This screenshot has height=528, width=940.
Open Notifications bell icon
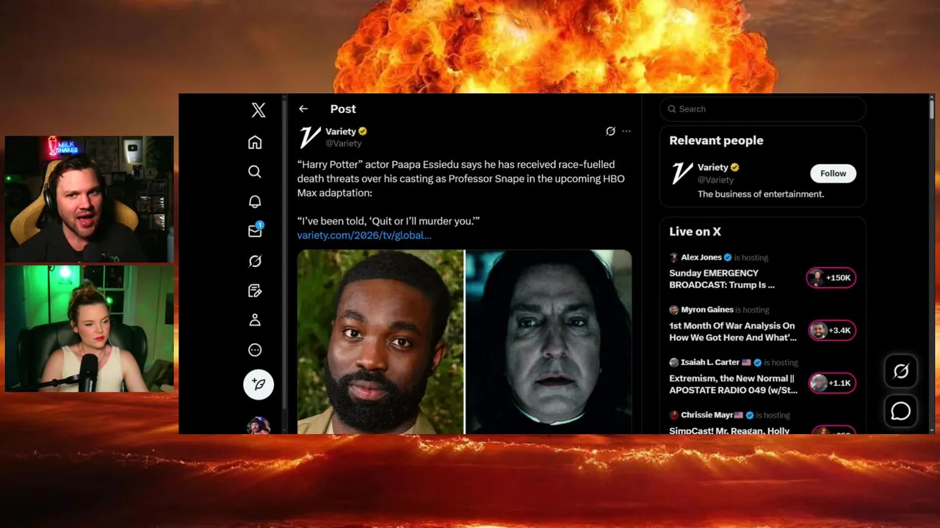[x=255, y=202]
